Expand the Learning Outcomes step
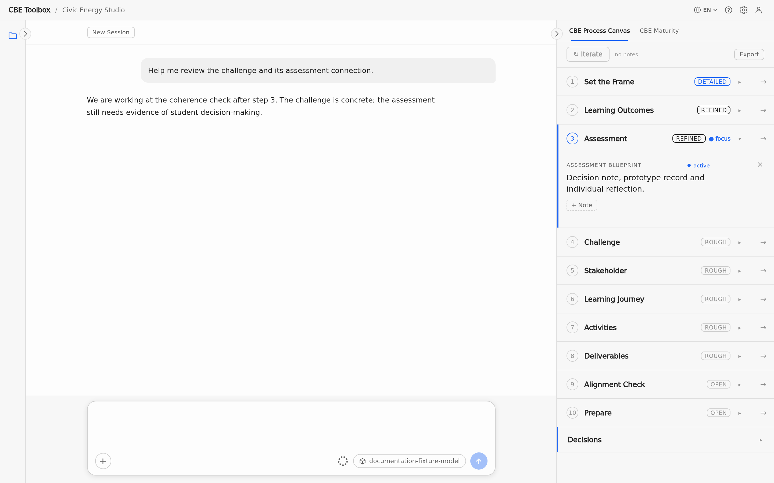The height and width of the screenshot is (483, 774). [739, 111]
